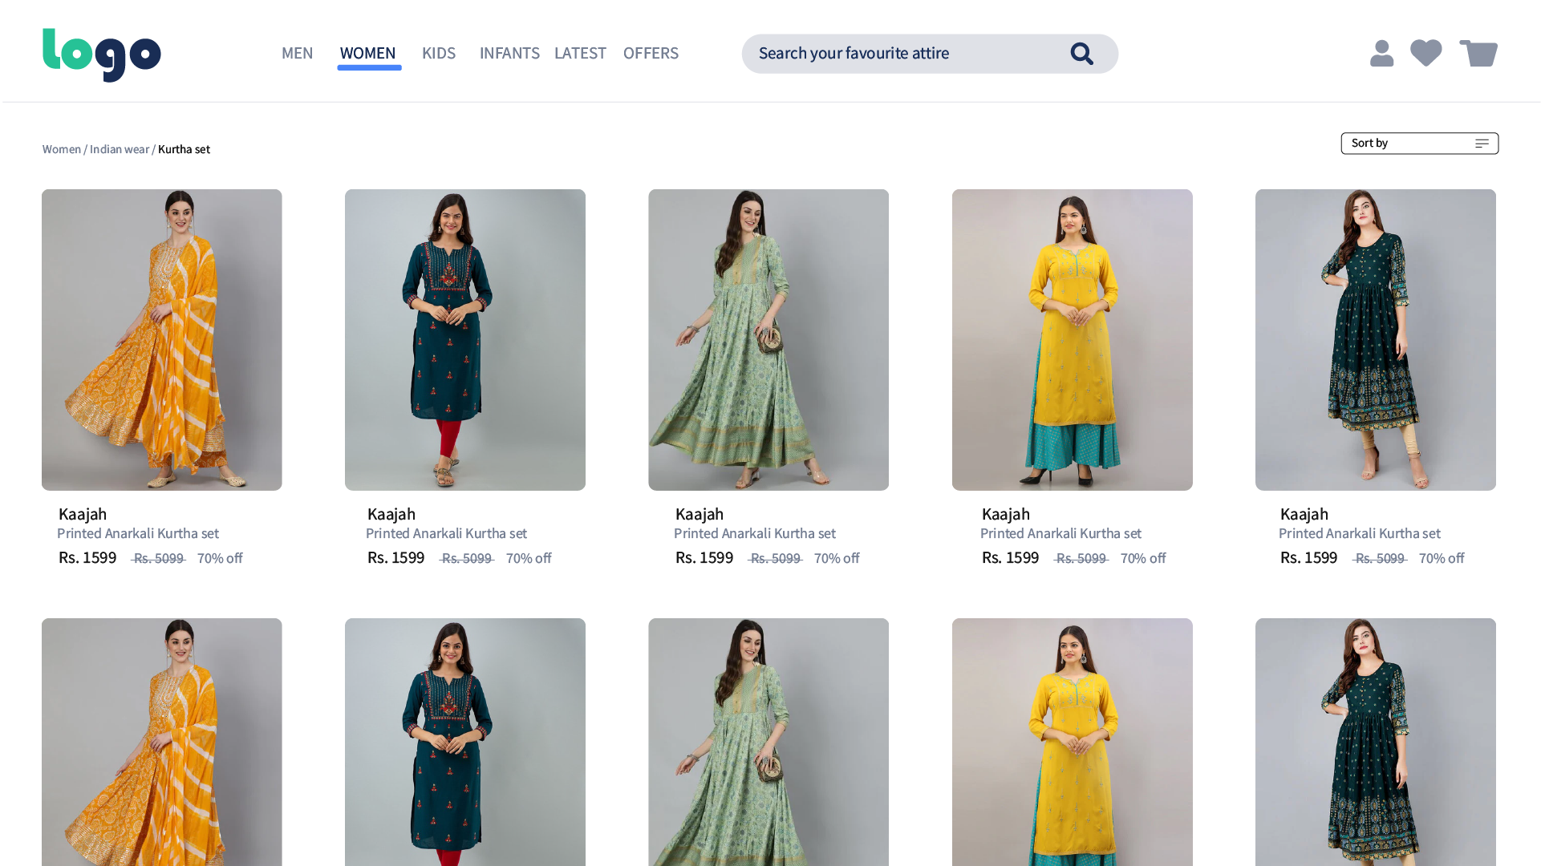Open the dark green printed dress top-row image
Image resolution: width=1541 pixels, height=866 pixels.
coord(1376,340)
